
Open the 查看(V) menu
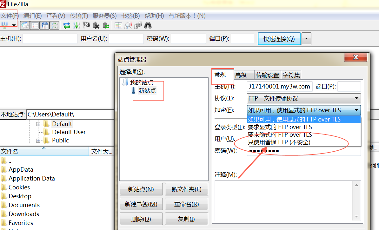click(x=56, y=16)
